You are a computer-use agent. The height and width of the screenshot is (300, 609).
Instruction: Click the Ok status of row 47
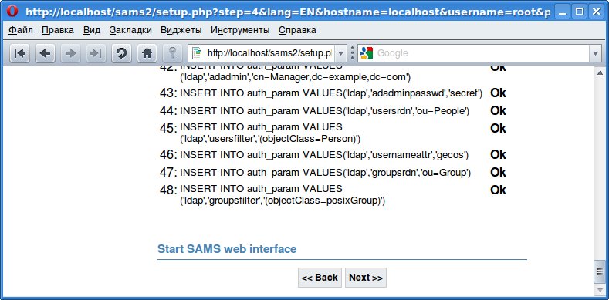(x=498, y=172)
